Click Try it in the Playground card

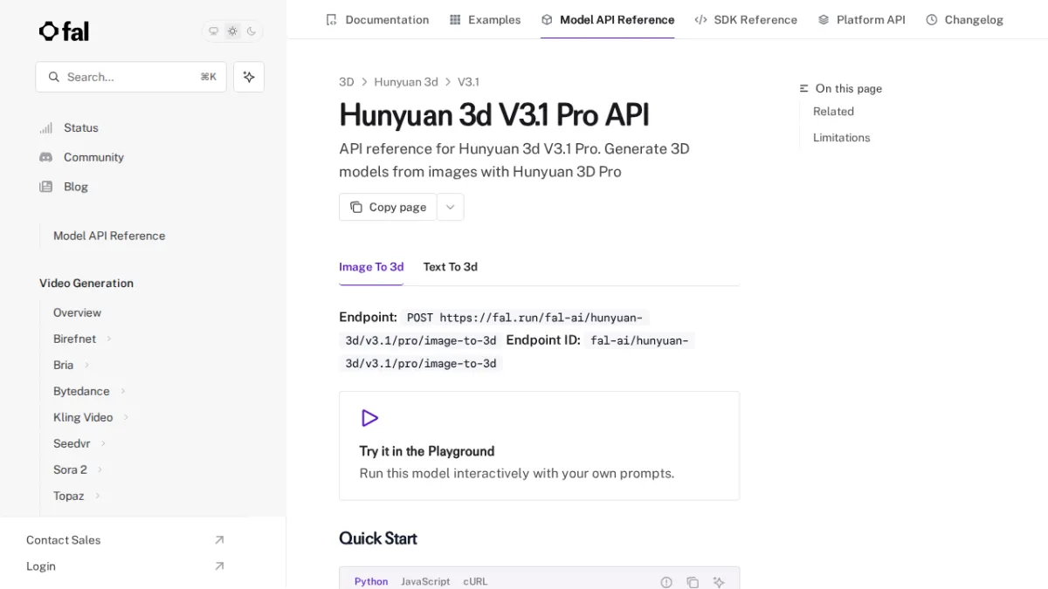(539, 446)
